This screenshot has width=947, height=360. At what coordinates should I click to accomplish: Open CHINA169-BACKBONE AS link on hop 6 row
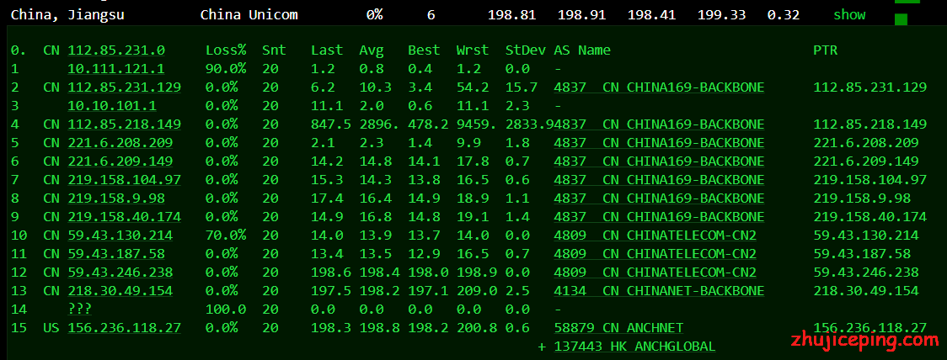[659, 161]
